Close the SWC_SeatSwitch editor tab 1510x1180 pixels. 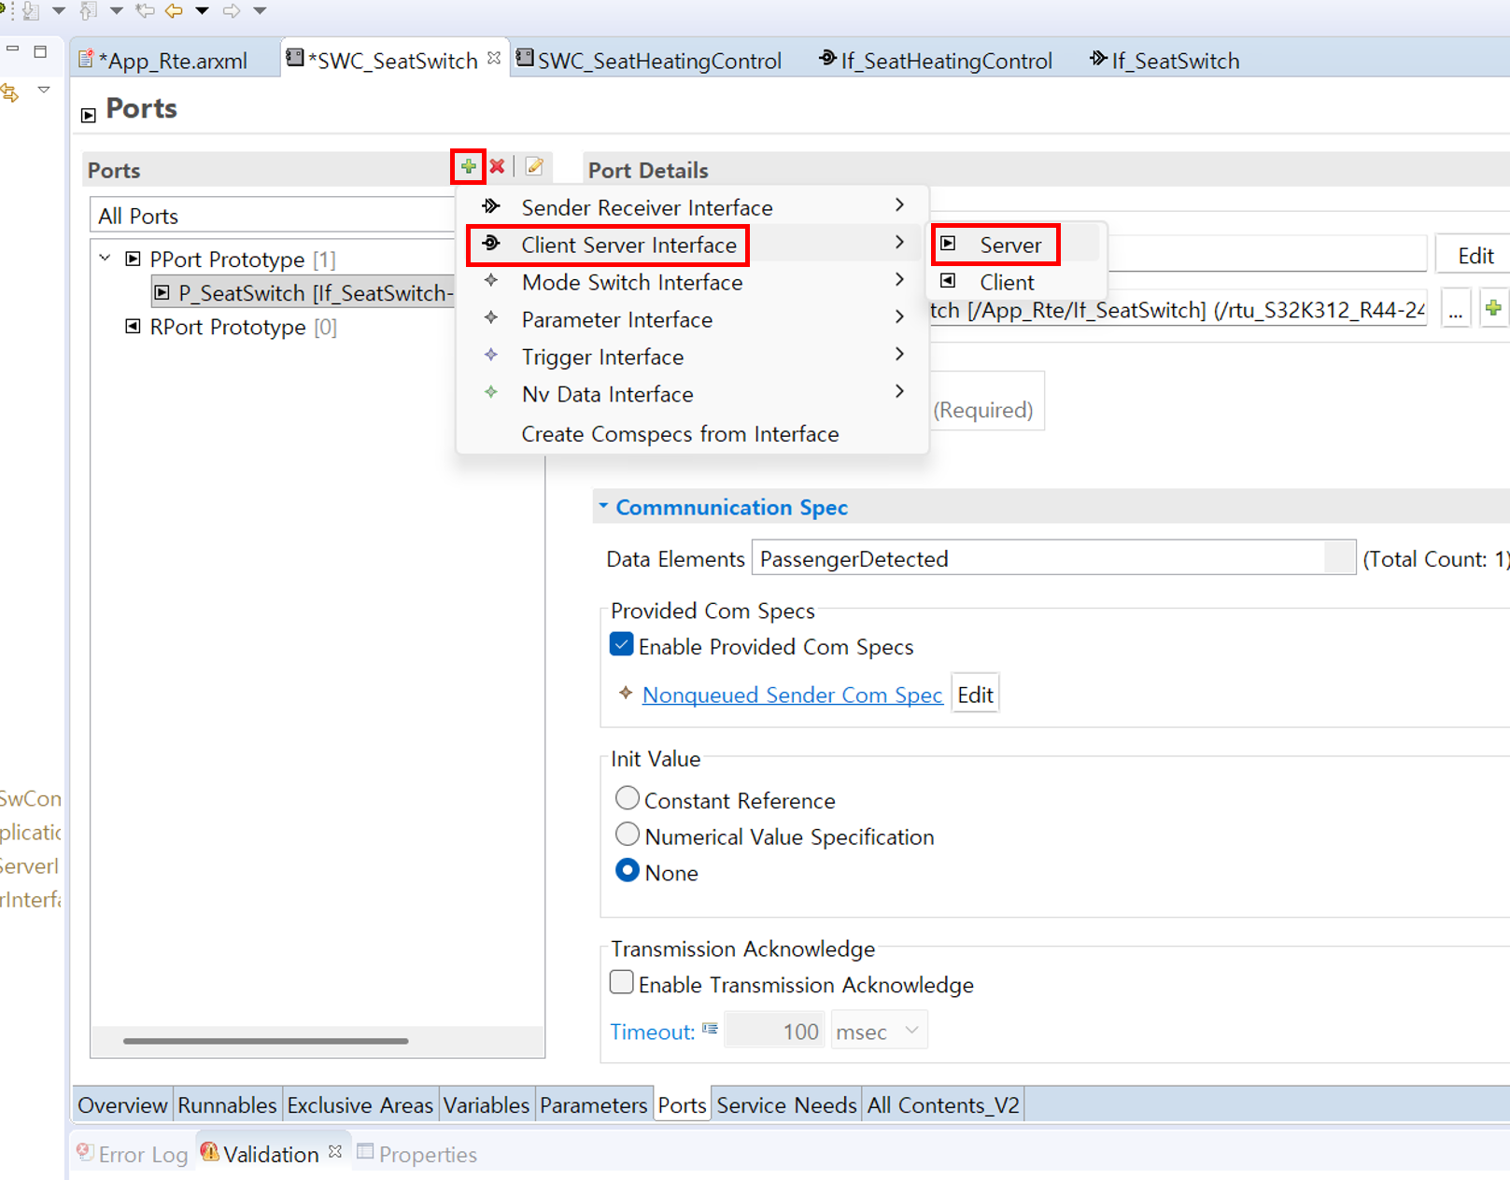tap(494, 59)
